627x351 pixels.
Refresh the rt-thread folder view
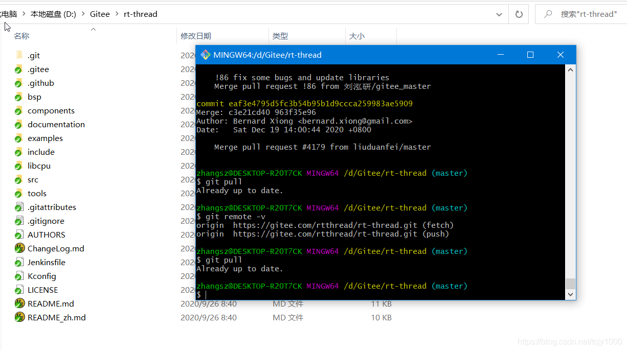click(x=519, y=14)
